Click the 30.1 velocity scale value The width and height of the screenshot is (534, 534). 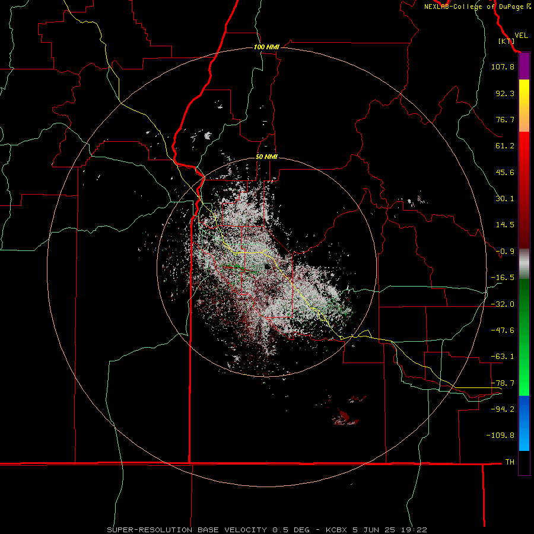[x=505, y=199]
